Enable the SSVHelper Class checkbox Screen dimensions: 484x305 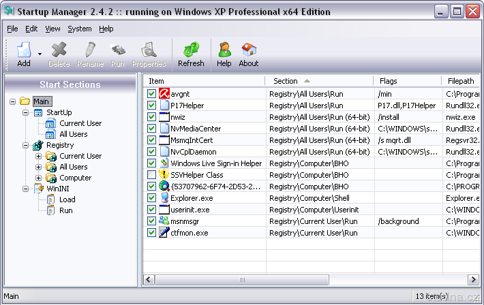pyautogui.click(x=151, y=175)
